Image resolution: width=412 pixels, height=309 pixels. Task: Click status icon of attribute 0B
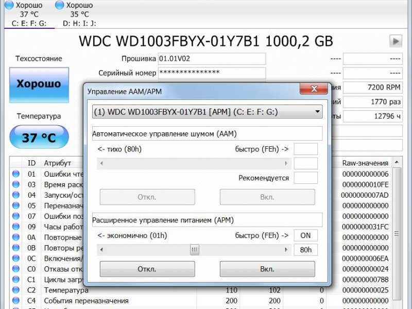[x=16, y=248]
